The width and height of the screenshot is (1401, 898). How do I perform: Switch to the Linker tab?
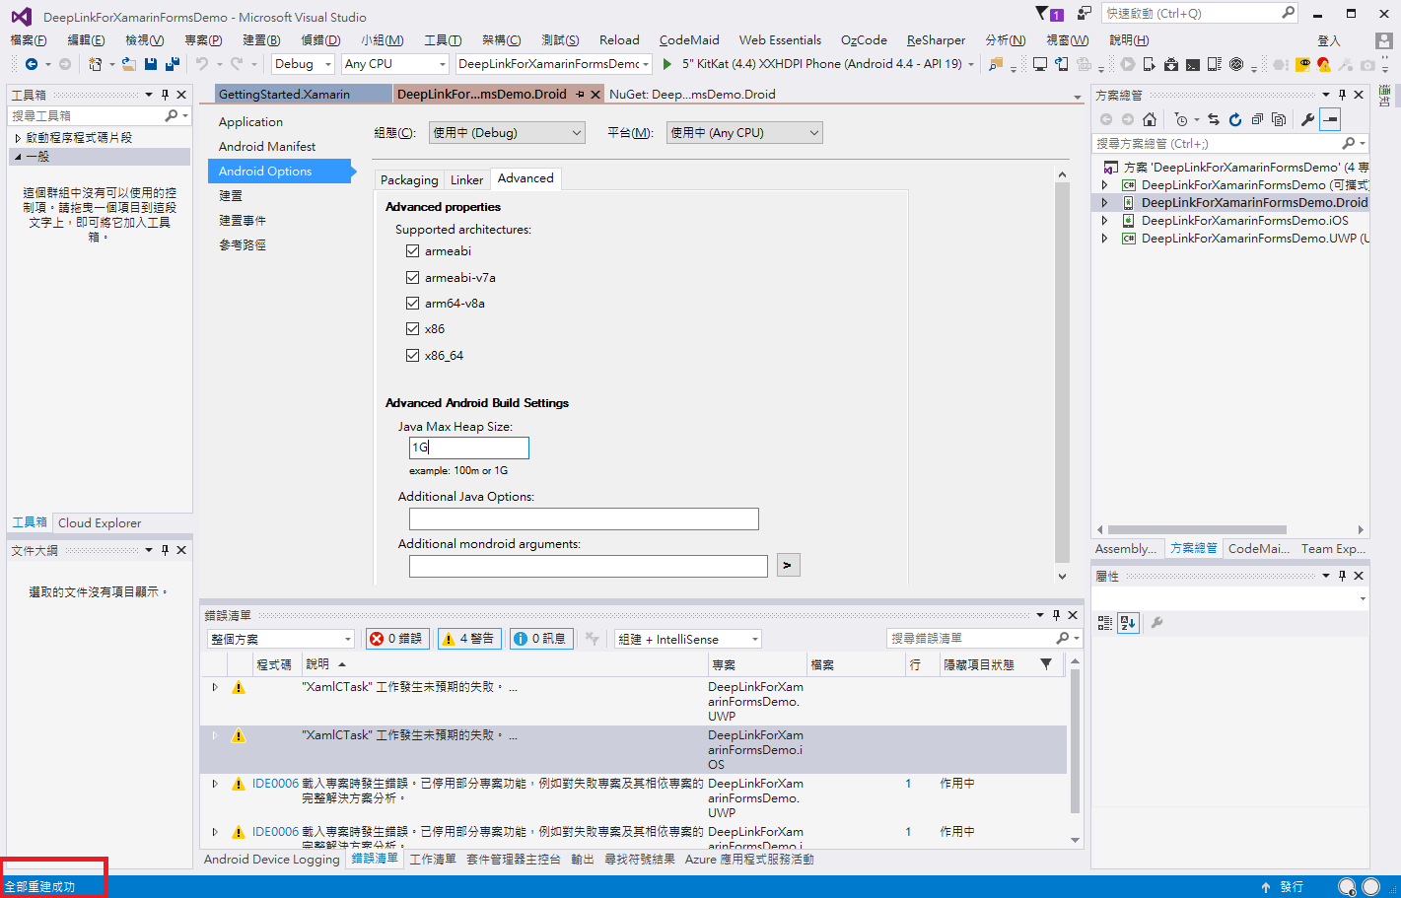(466, 180)
